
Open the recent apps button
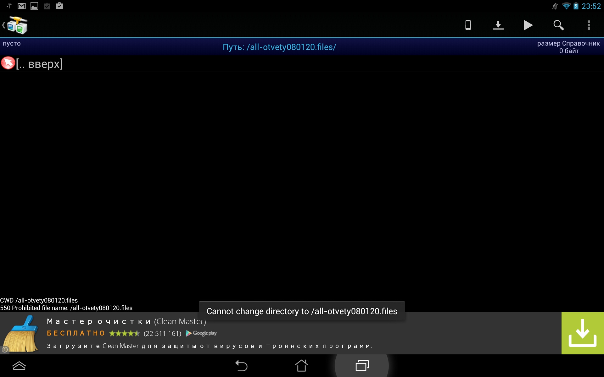pos(362,366)
